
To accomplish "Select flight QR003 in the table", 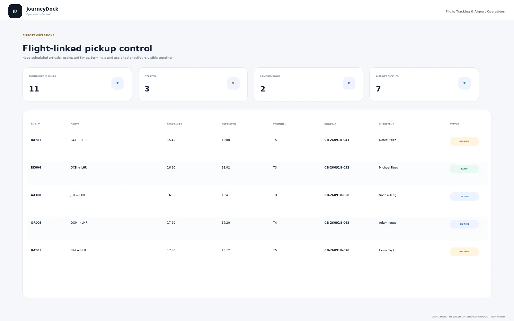I will 36,223.
